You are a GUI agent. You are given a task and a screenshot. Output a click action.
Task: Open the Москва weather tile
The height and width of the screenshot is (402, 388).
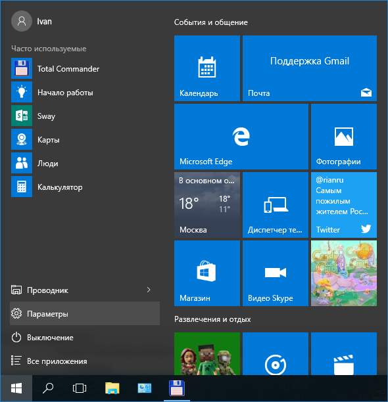pos(207,205)
